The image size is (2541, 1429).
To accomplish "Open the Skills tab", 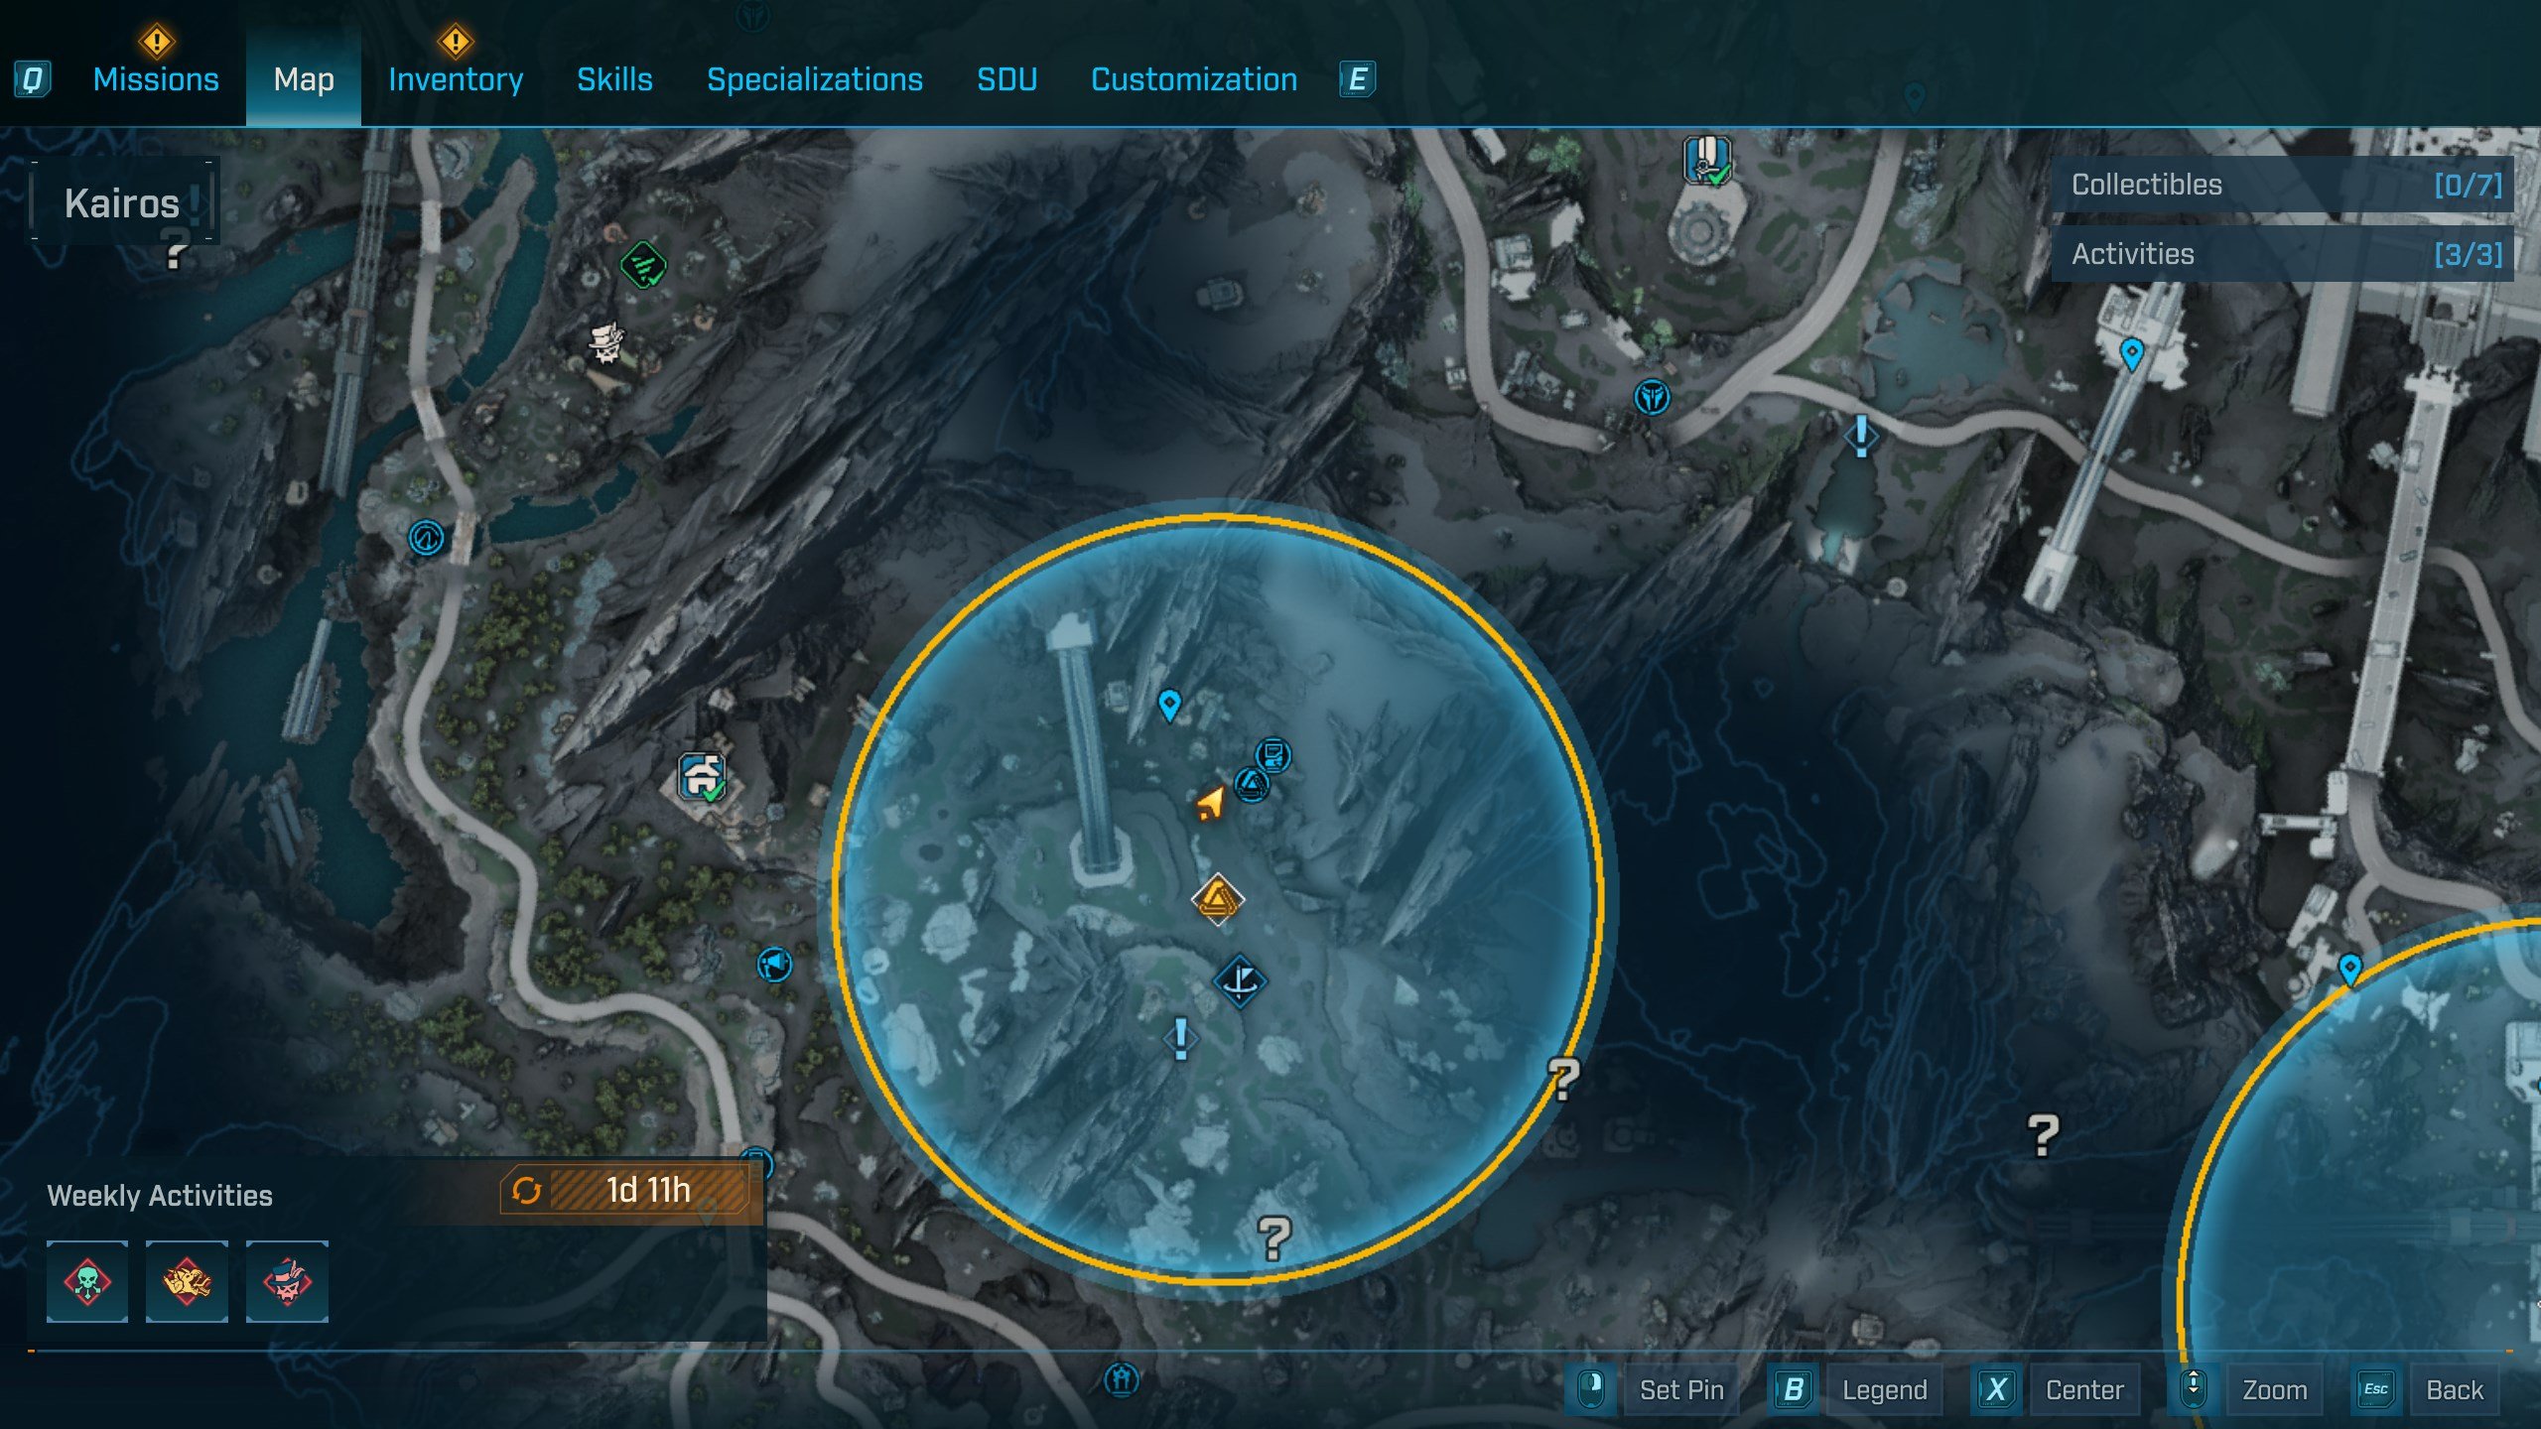I will (x=614, y=79).
